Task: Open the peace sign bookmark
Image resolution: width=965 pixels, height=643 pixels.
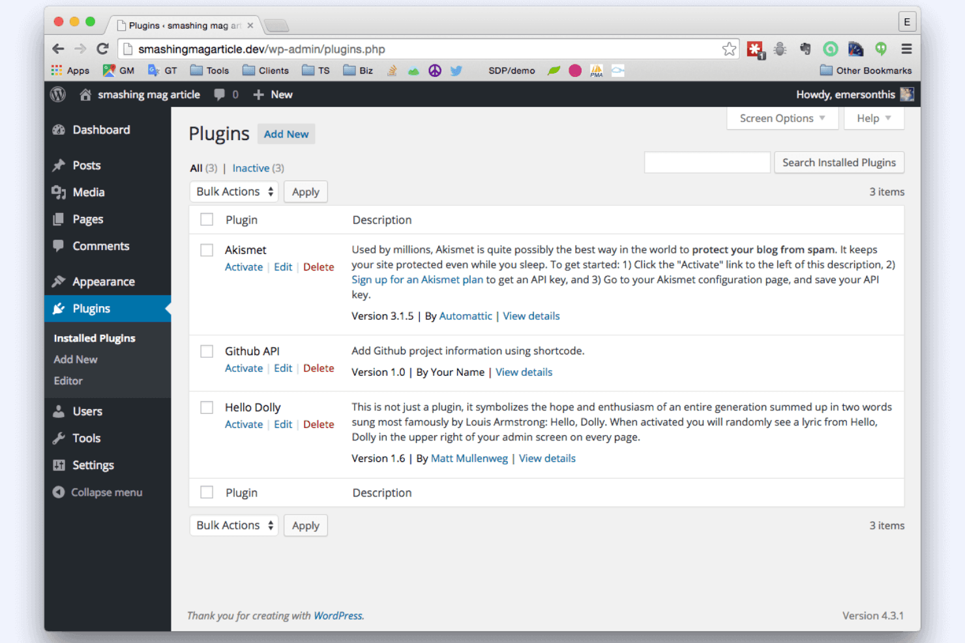Action: coord(435,70)
